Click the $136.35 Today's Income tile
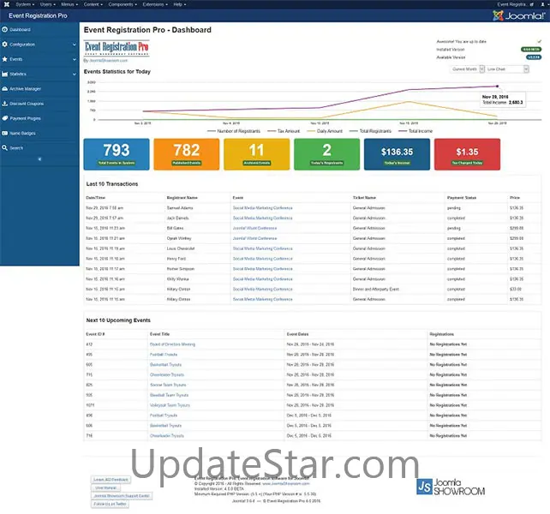The height and width of the screenshot is (514, 550). (x=397, y=154)
